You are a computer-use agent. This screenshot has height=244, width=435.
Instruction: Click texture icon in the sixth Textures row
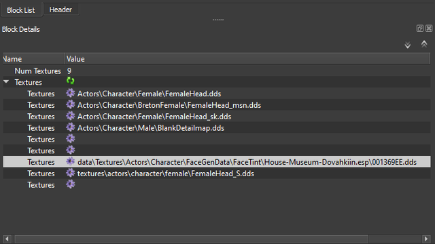(x=71, y=150)
